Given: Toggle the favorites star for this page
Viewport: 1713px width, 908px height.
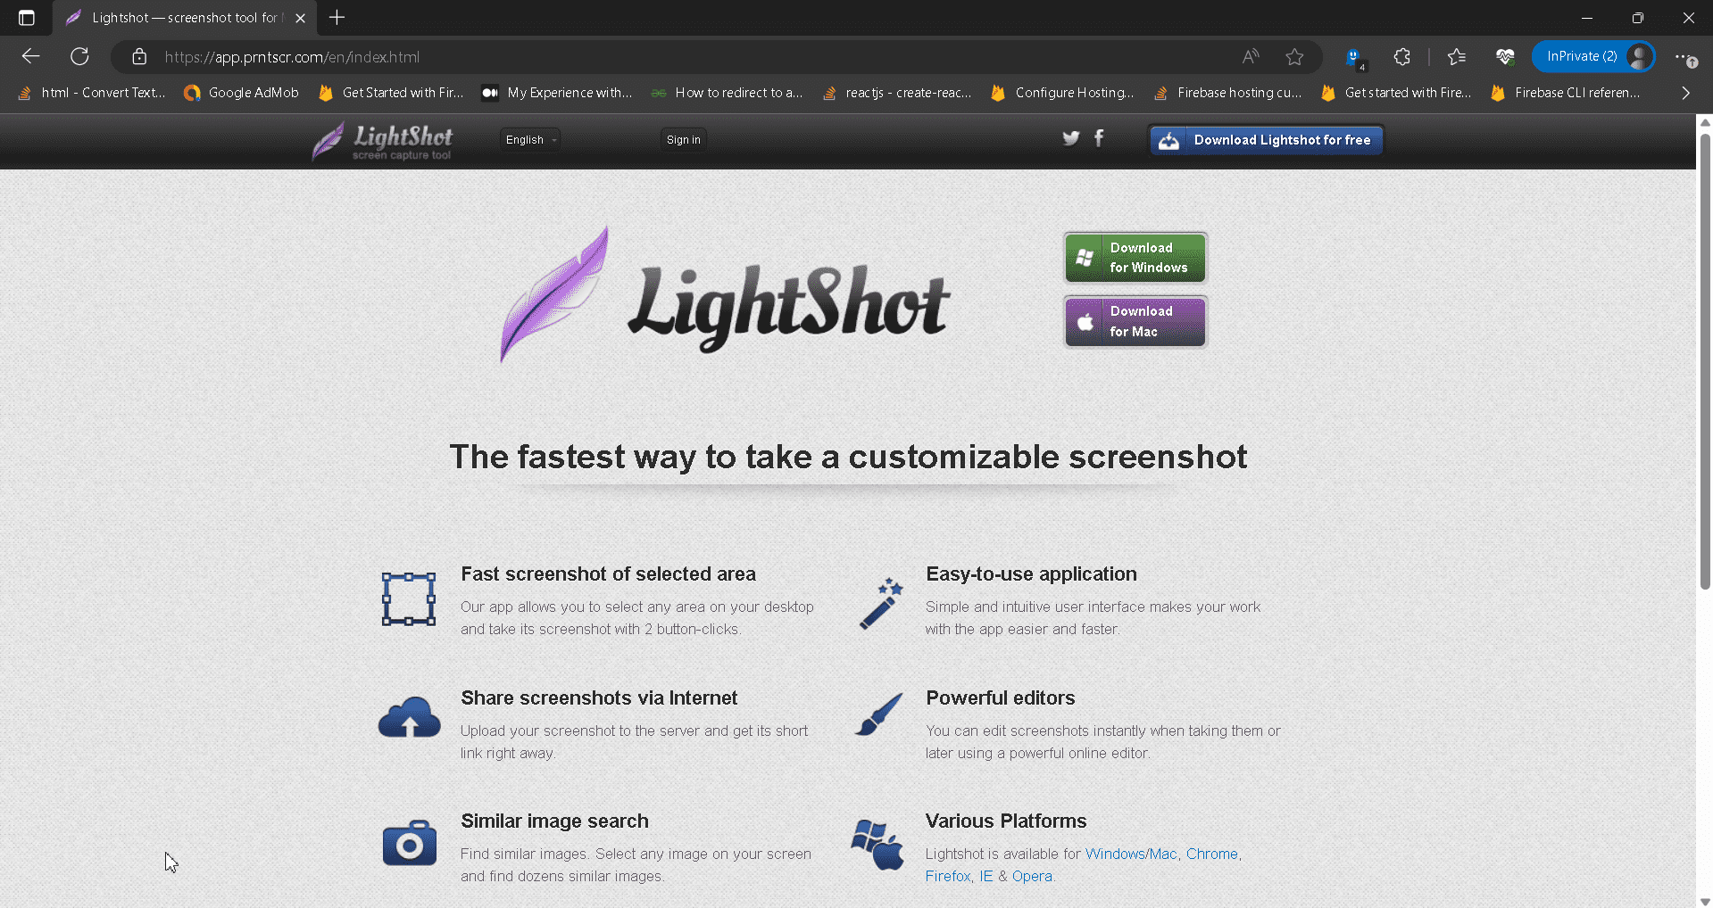Looking at the screenshot, I should pyautogui.click(x=1295, y=56).
